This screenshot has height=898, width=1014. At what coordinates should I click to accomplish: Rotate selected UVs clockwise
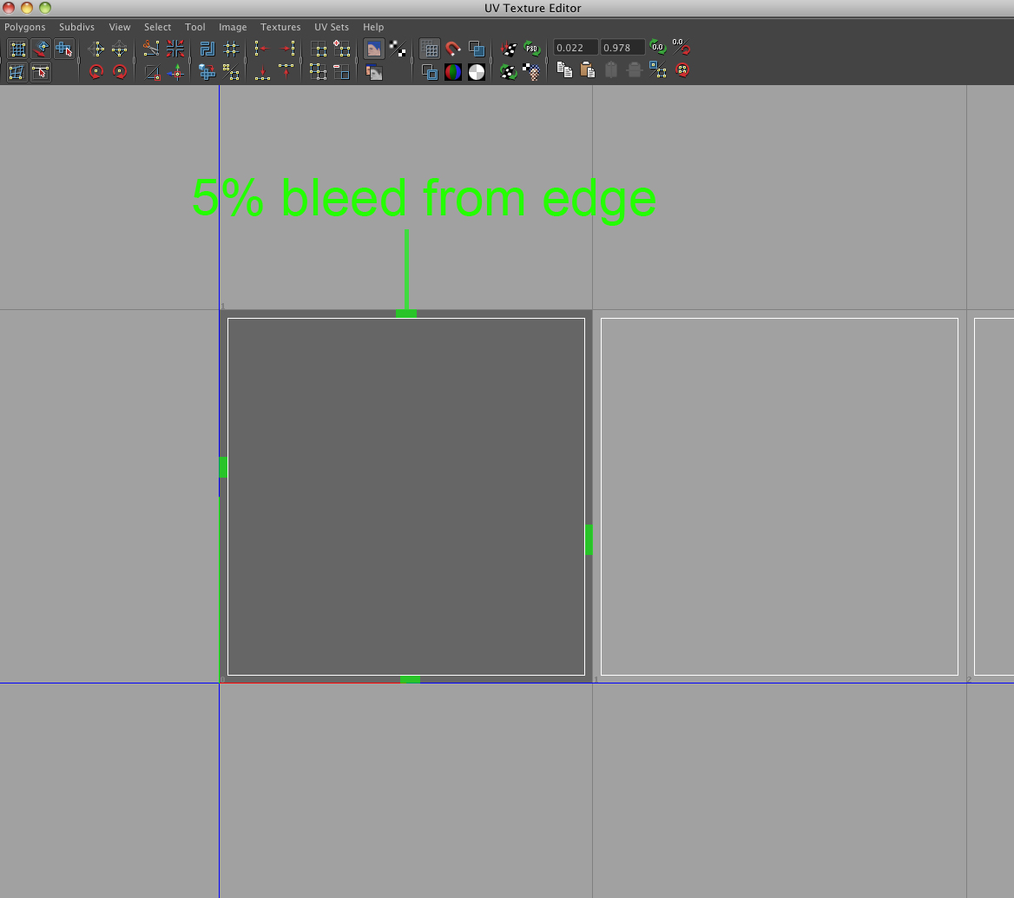[120, 72]
